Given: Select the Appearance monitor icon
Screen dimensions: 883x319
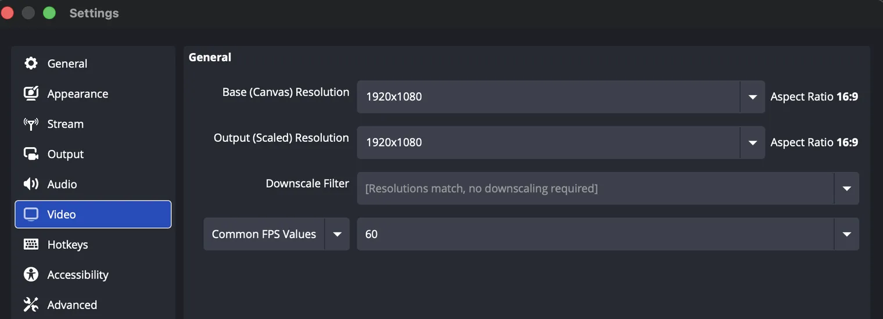Looking at the screenshot, I should 31,94.
